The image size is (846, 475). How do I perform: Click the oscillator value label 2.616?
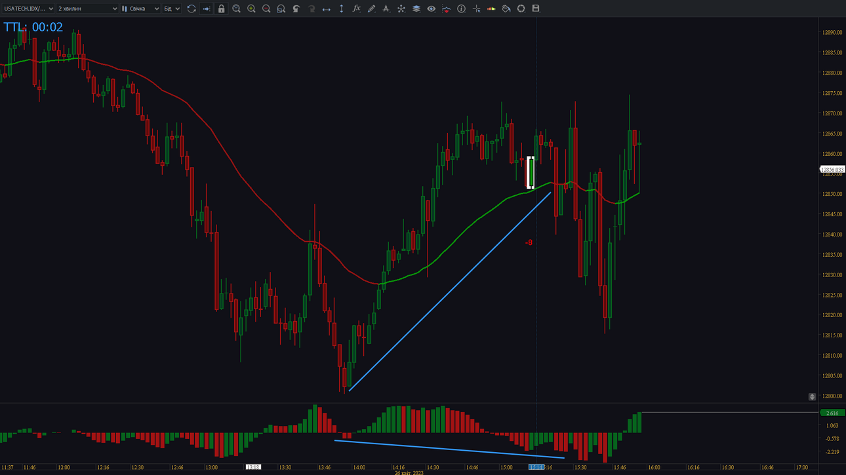tap(832, 413)
